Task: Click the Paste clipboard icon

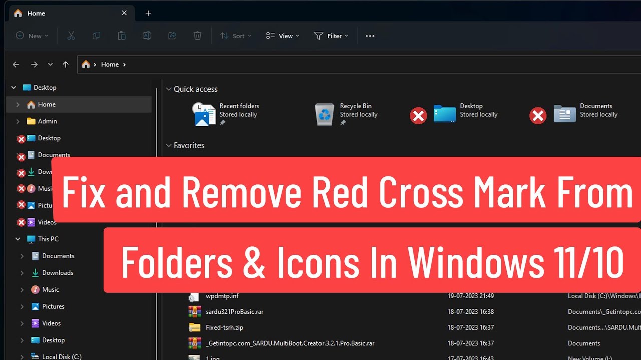Action: click(x=121, y=36)
